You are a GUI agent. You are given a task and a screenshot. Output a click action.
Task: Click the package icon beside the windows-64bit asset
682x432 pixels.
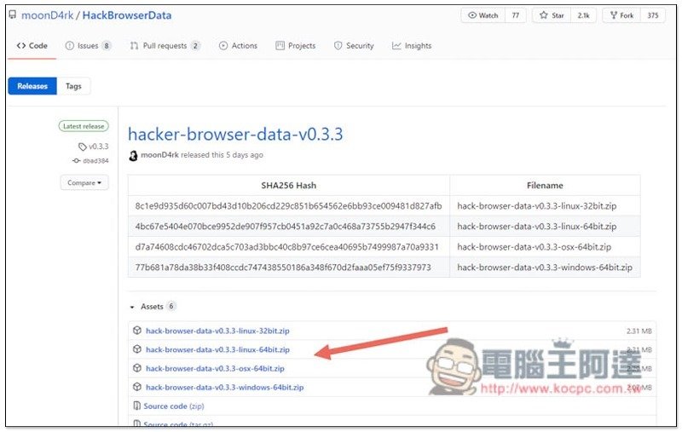point(137,387)
